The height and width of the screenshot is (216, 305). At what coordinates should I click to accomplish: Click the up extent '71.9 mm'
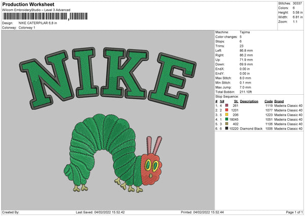tap(246, 60)
